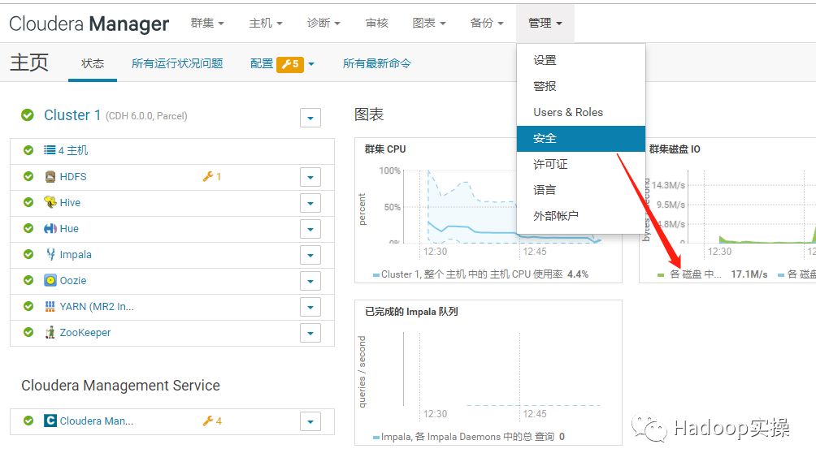
Task: Click the Hue service icon
Action: [x=50, y=229]
